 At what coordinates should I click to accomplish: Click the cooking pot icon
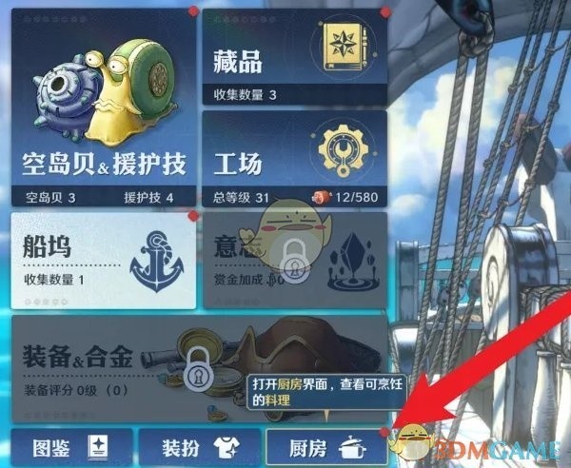tap(352, 447)
